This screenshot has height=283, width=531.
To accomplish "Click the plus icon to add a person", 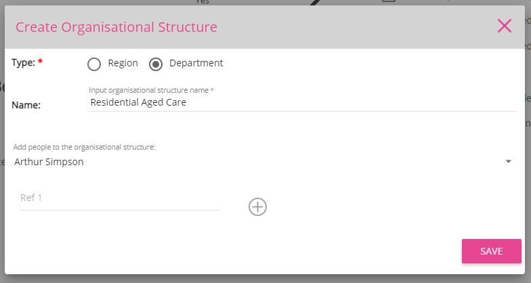I will click(x=257, y=206).
